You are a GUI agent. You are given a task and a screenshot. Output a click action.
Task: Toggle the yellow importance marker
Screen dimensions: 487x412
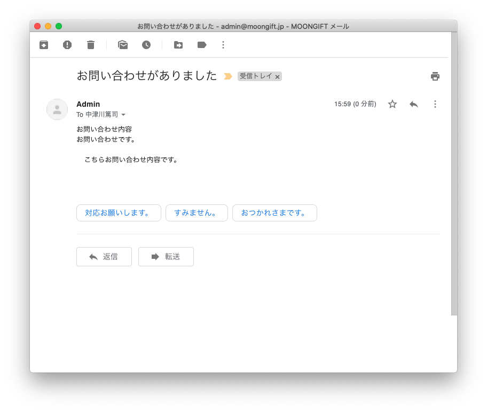pyautogui.click(x=227, y=76)
